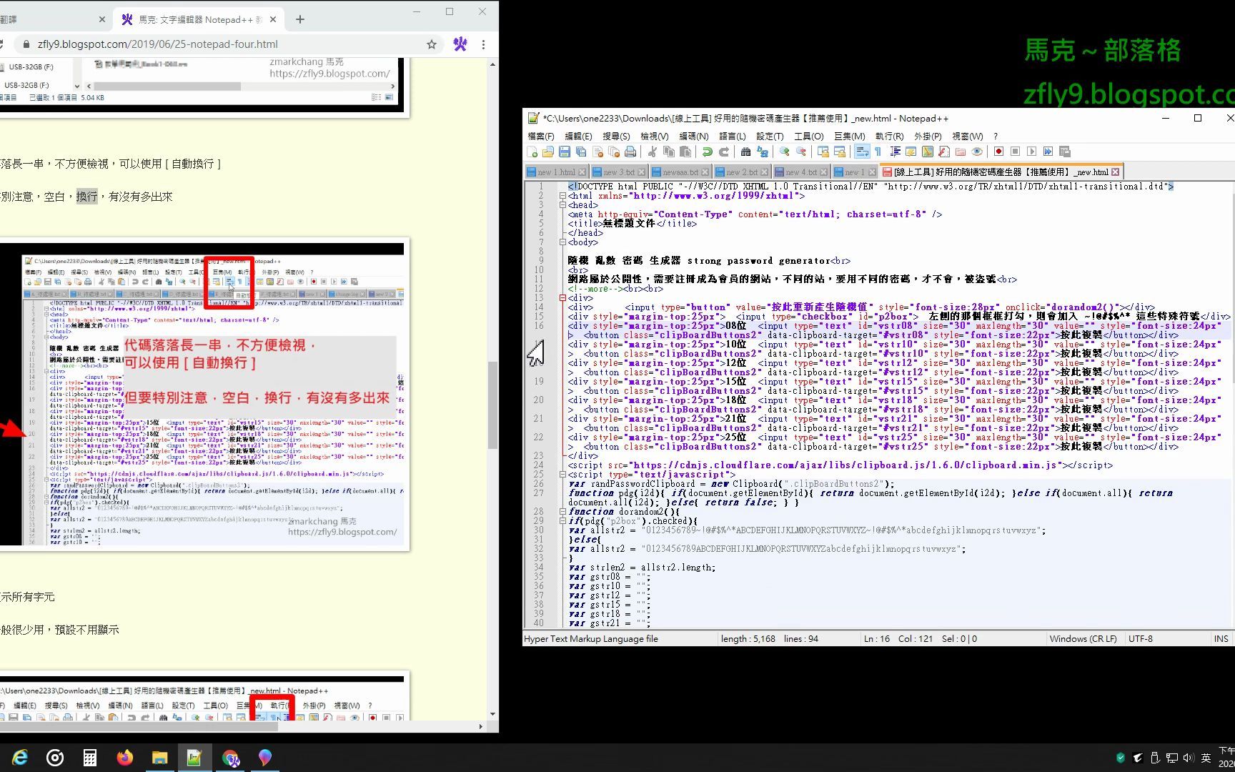
Task: Show all characters with the paragraph icon
Action: 877,151
